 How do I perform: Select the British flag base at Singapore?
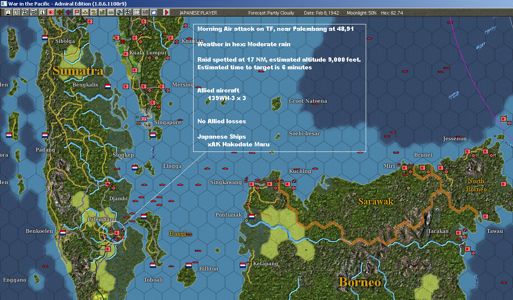143,119
